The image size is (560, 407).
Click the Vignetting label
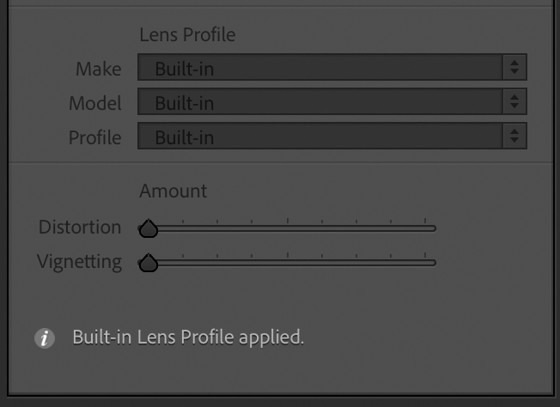tap(79, 262)
